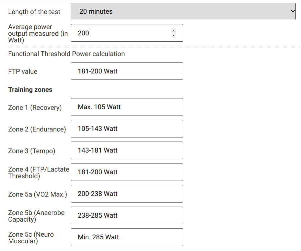
Task: Click the Zone 5c Neuro Muscular field
Action: [127, 237]
